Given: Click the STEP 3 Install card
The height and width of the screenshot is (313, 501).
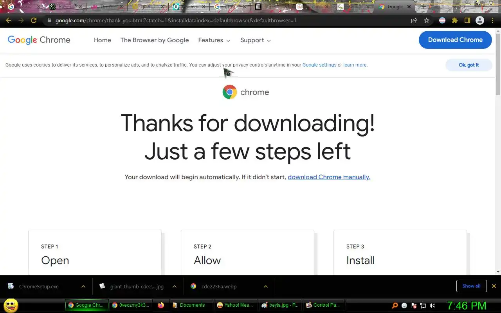Looking at the screenshot, I should click(400, 252).
